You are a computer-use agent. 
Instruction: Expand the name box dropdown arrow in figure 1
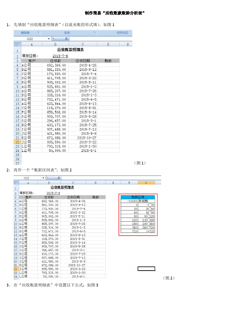tap(48, 39)
